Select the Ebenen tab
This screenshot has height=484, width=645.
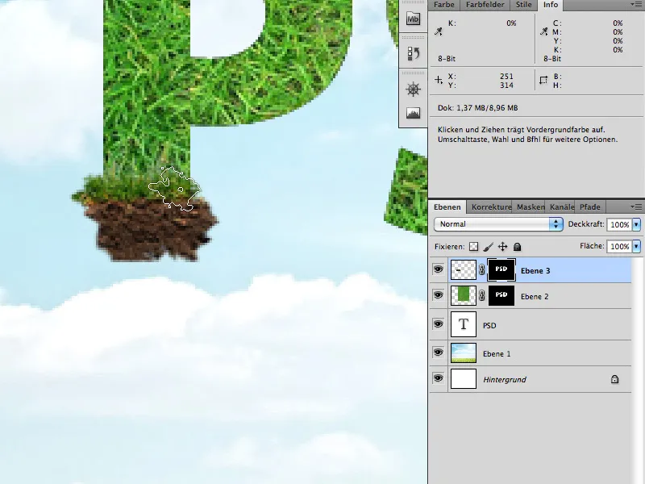pyautogui.click(x=447, y=207)
